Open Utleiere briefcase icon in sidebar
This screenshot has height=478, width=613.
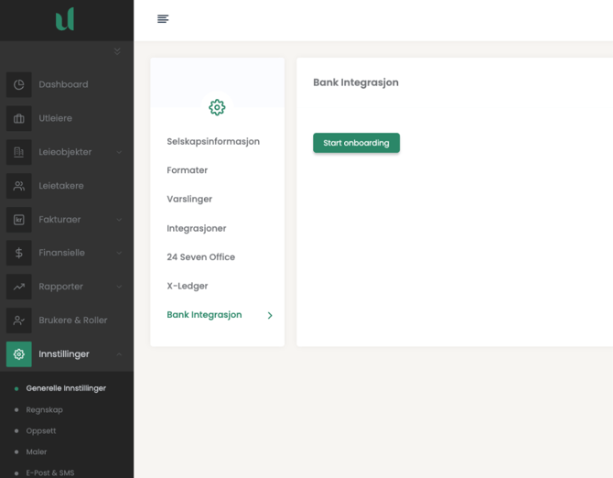tap(19, 118)
